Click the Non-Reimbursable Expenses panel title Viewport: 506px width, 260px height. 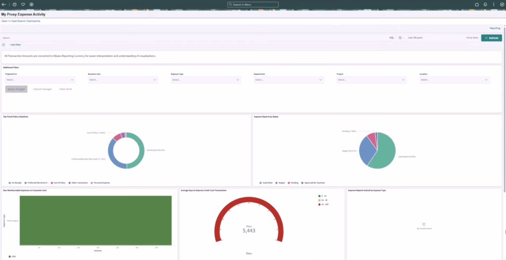point(25,190)
